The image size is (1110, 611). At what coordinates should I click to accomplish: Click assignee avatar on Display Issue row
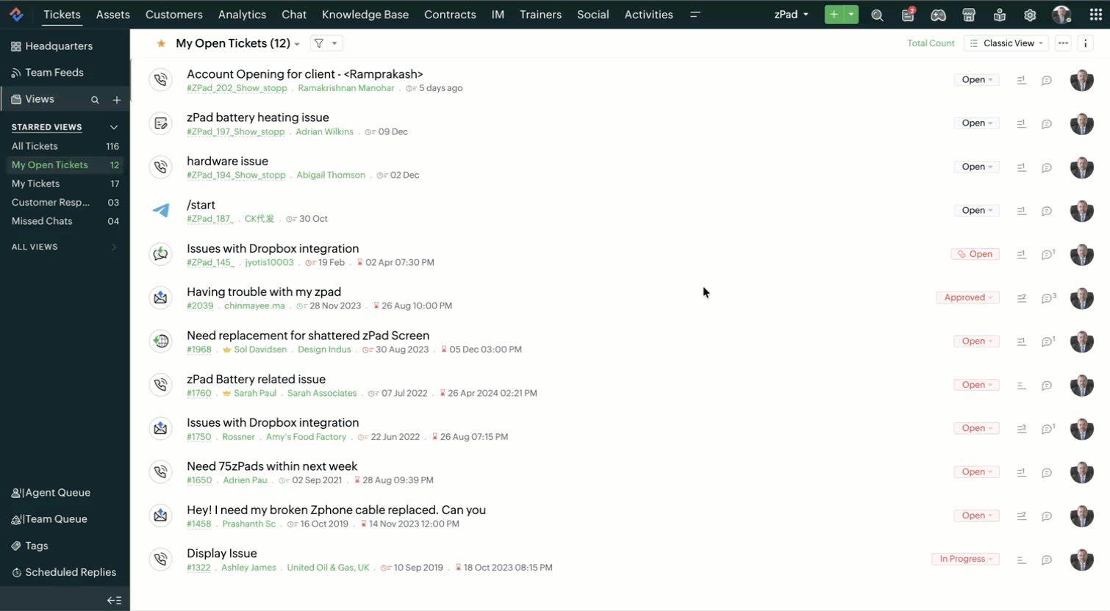pos(1082,560)
